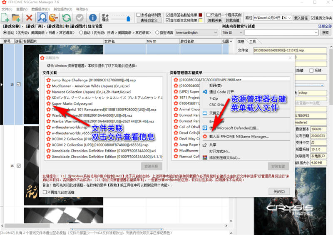333x235 pixels.
Task: Select 自动 日语优先 radio button
Action: pyautogui.click(x=81, y=33)
